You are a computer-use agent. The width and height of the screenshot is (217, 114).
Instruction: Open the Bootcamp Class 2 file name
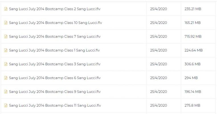pyautogui.click(x=55, y=9)
